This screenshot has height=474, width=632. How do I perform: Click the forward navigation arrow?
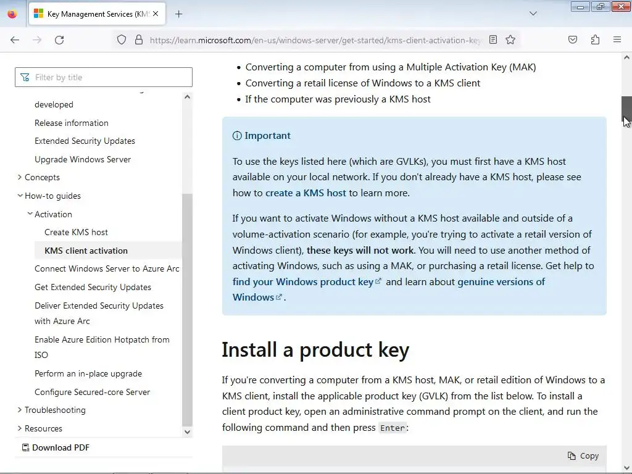tap(37, 40)
